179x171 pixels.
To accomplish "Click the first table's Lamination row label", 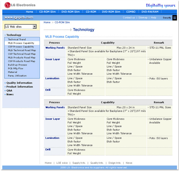I will (x=52, y=78).
